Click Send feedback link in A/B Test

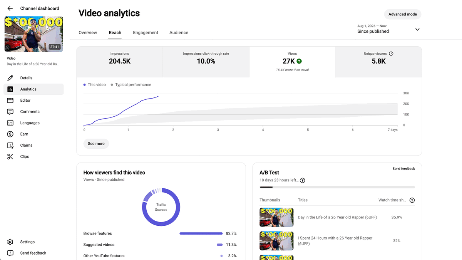pos(403,169)
